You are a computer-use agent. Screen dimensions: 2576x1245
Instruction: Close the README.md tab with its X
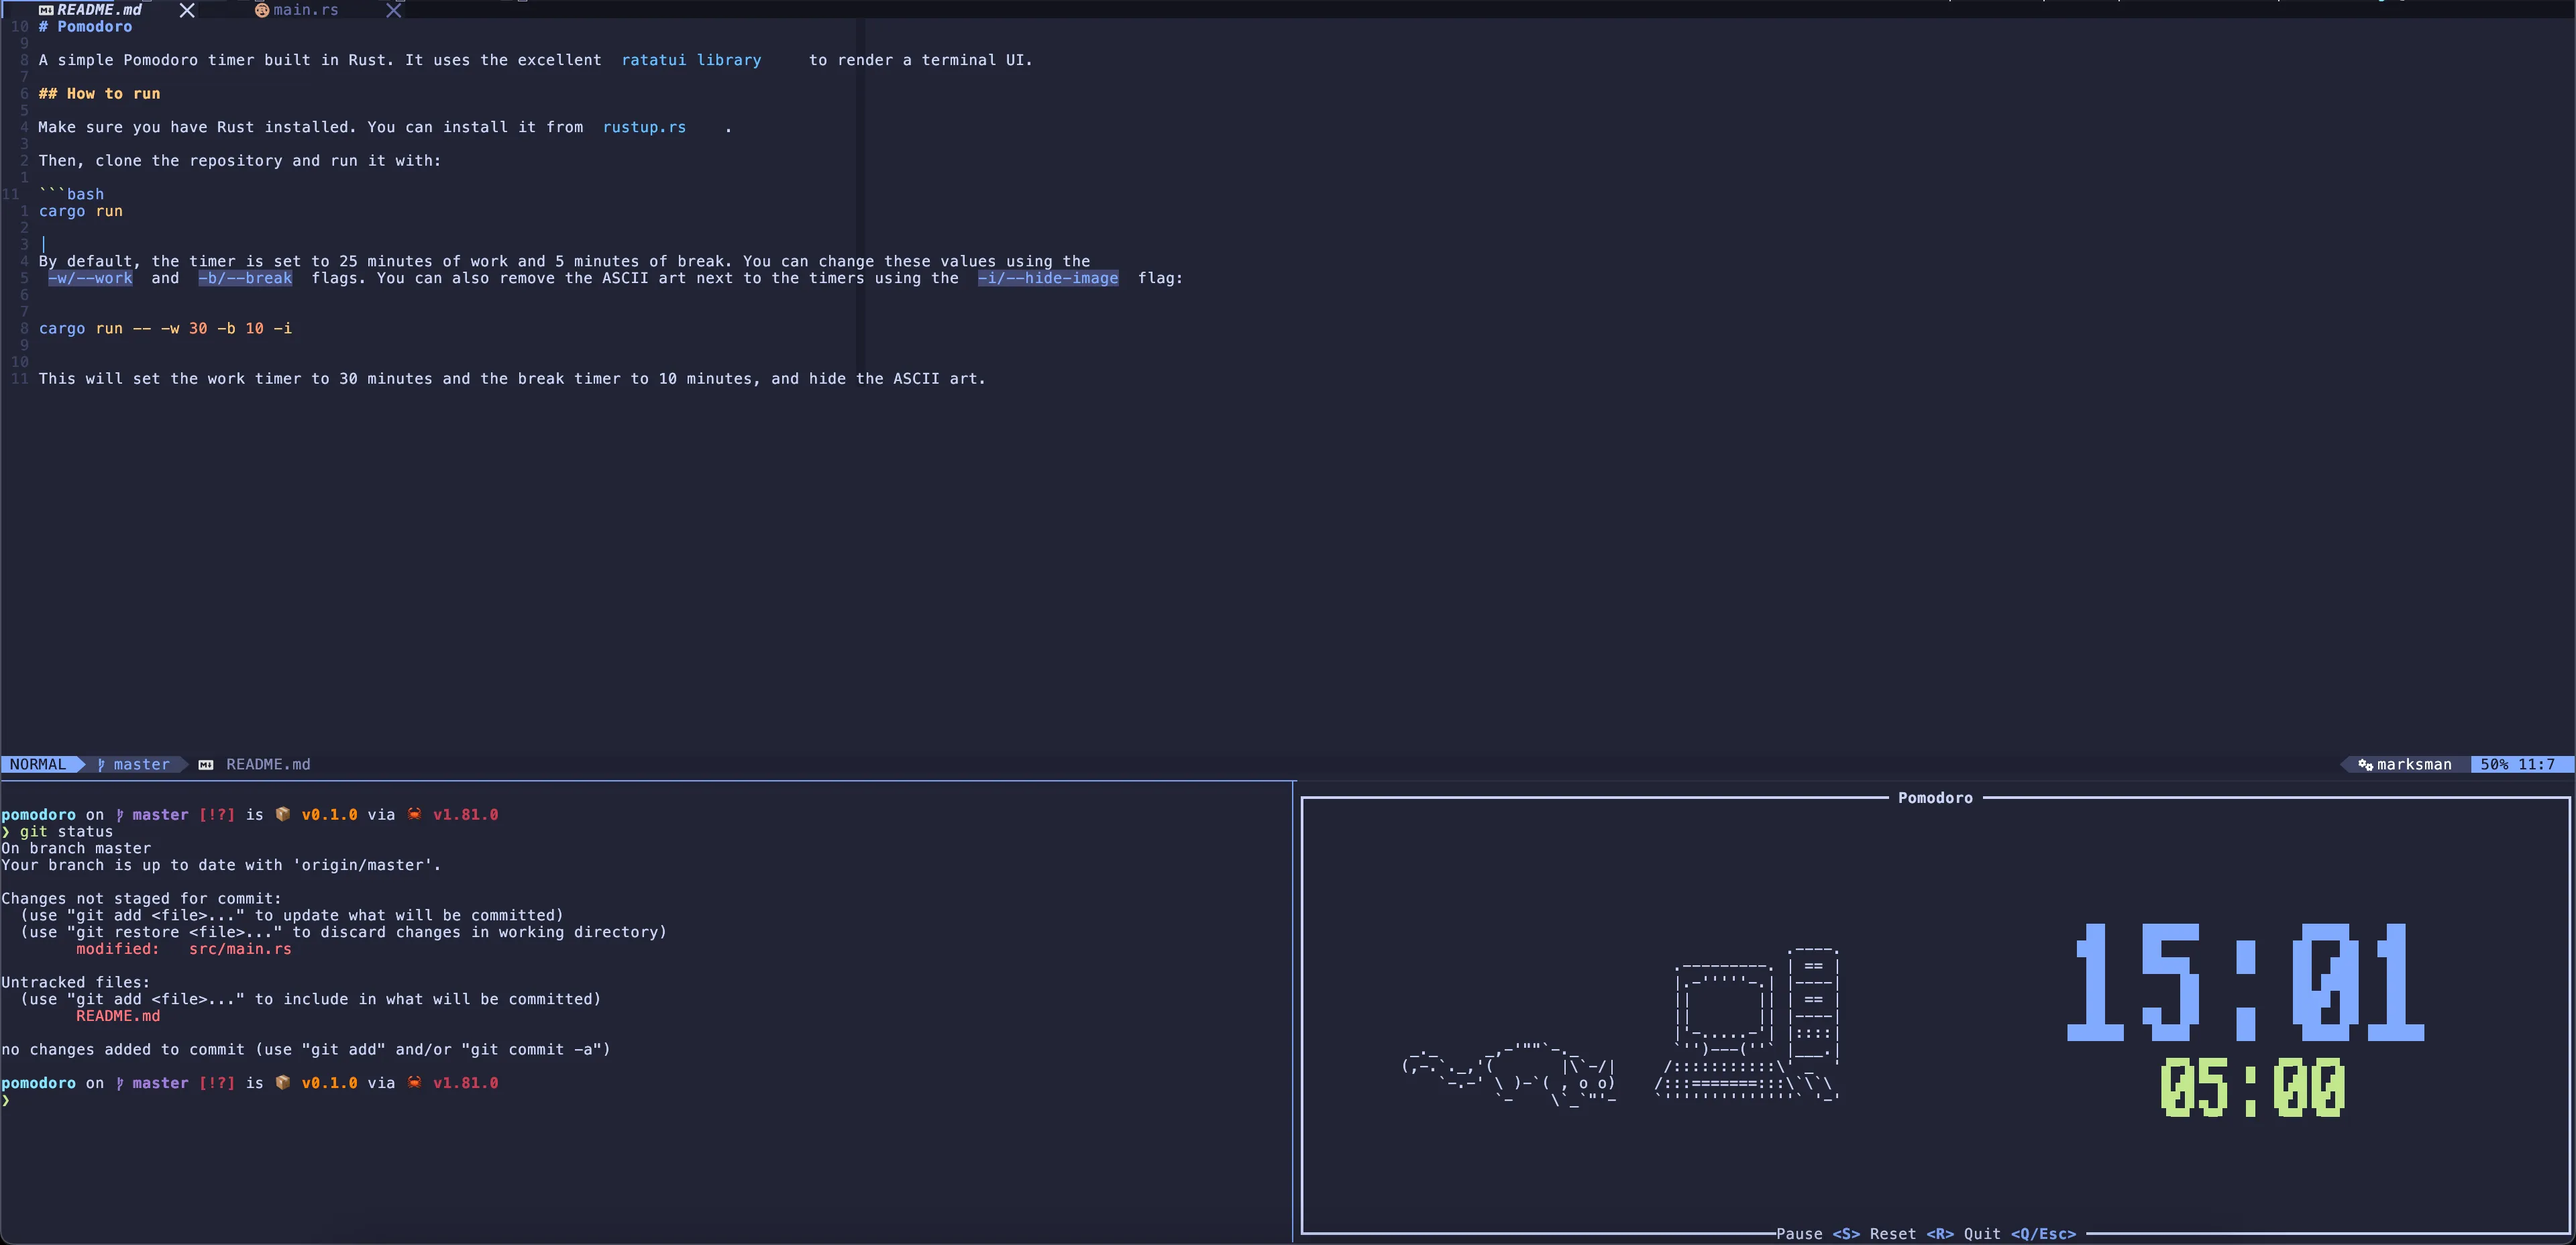187,10
